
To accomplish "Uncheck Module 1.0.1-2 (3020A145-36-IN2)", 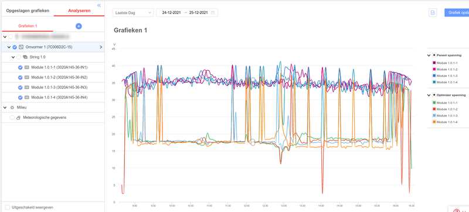I will (x=21, y=77).
